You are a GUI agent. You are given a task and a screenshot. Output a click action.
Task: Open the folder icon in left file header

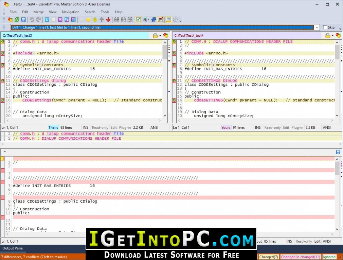(156, 35)
